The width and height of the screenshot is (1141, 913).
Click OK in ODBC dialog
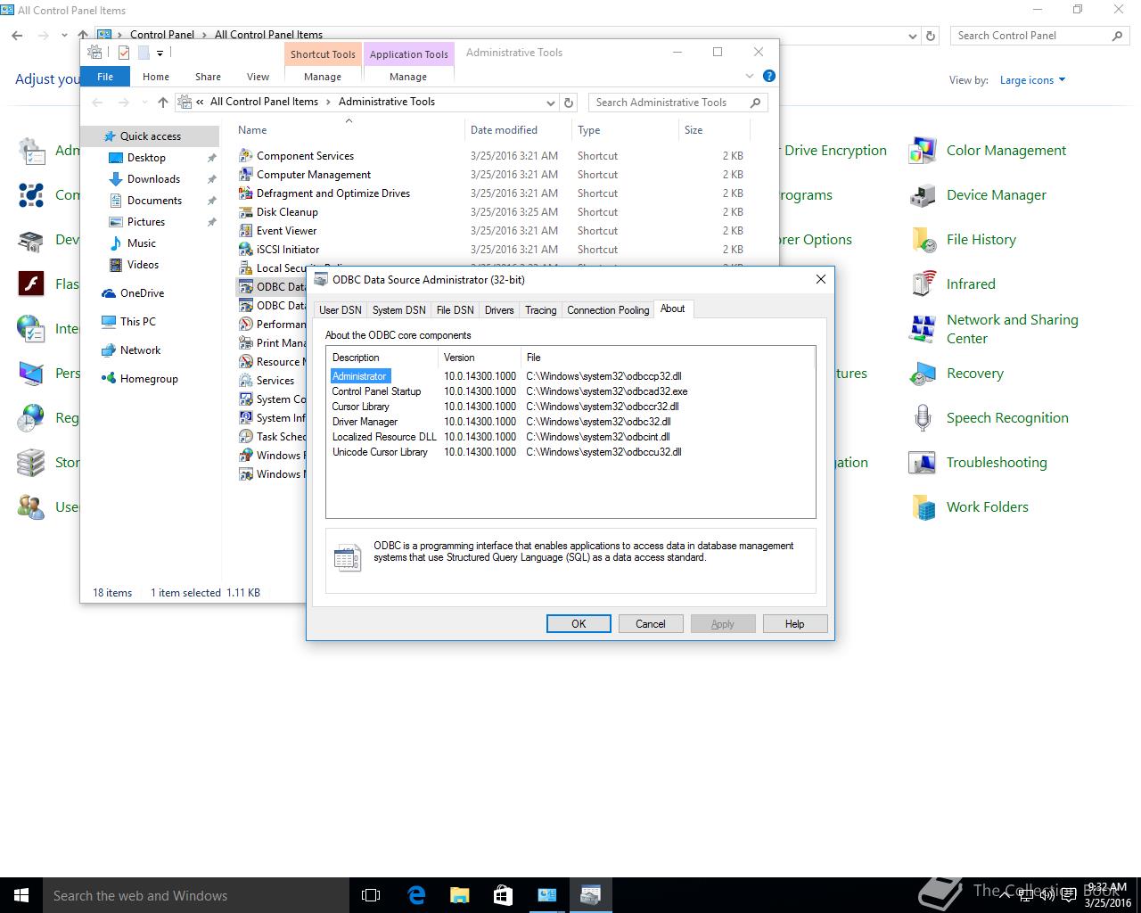[579, 624]
